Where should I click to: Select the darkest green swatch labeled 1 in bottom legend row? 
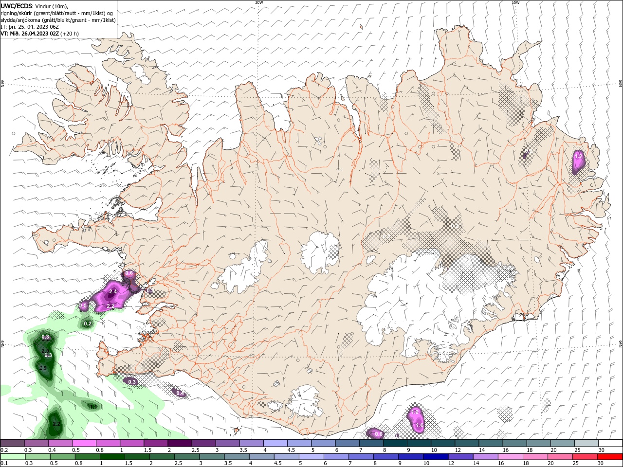coord(112,457)
